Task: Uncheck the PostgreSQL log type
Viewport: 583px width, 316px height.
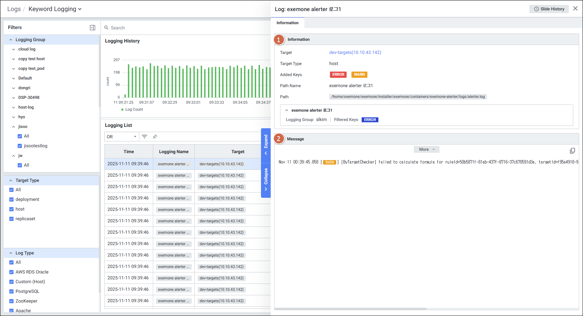Action: (x=11, y=291)
